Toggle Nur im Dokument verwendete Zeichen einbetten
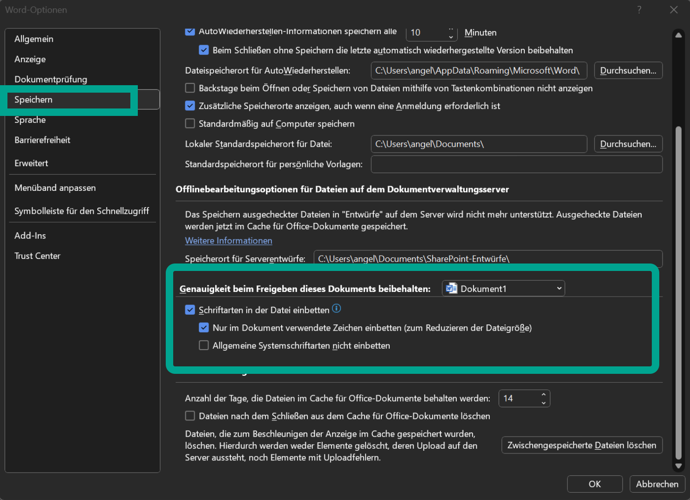This screenshot has width=690, height=500. (x=204, y=327)
